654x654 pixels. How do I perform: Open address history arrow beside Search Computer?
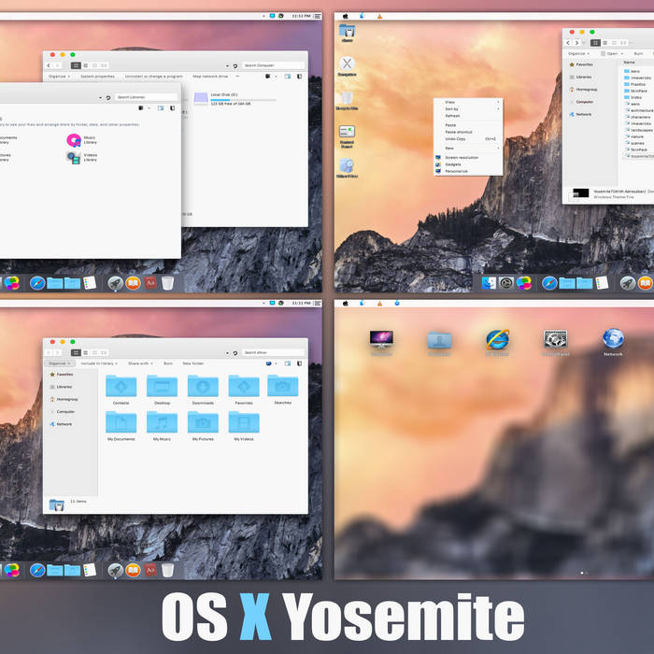(x=227, y=66)
